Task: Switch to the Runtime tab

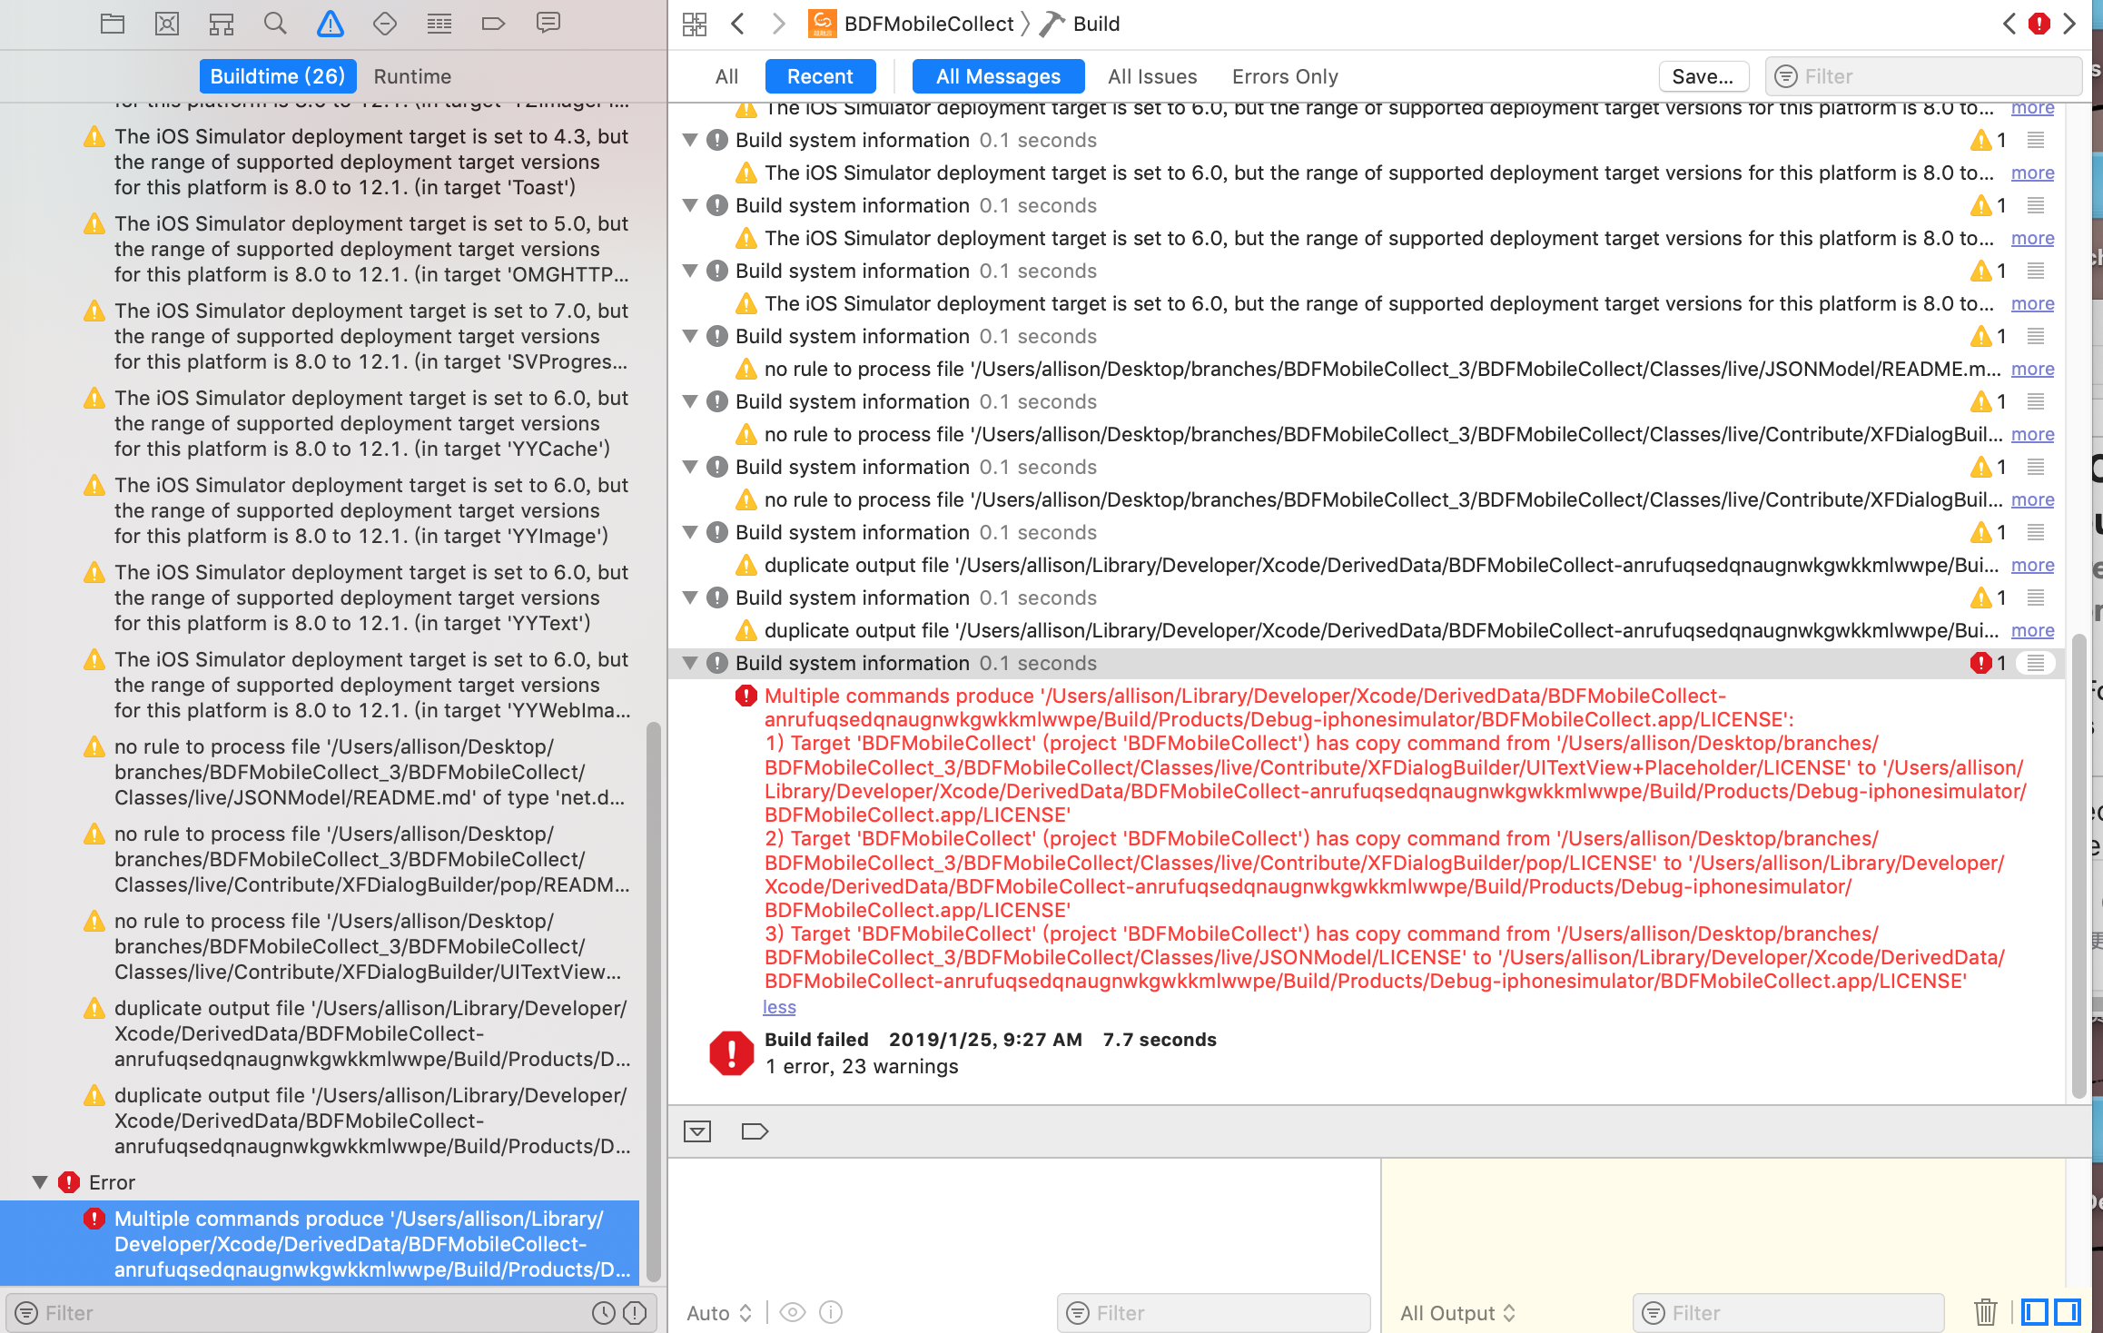Action: tap(412, 76)
